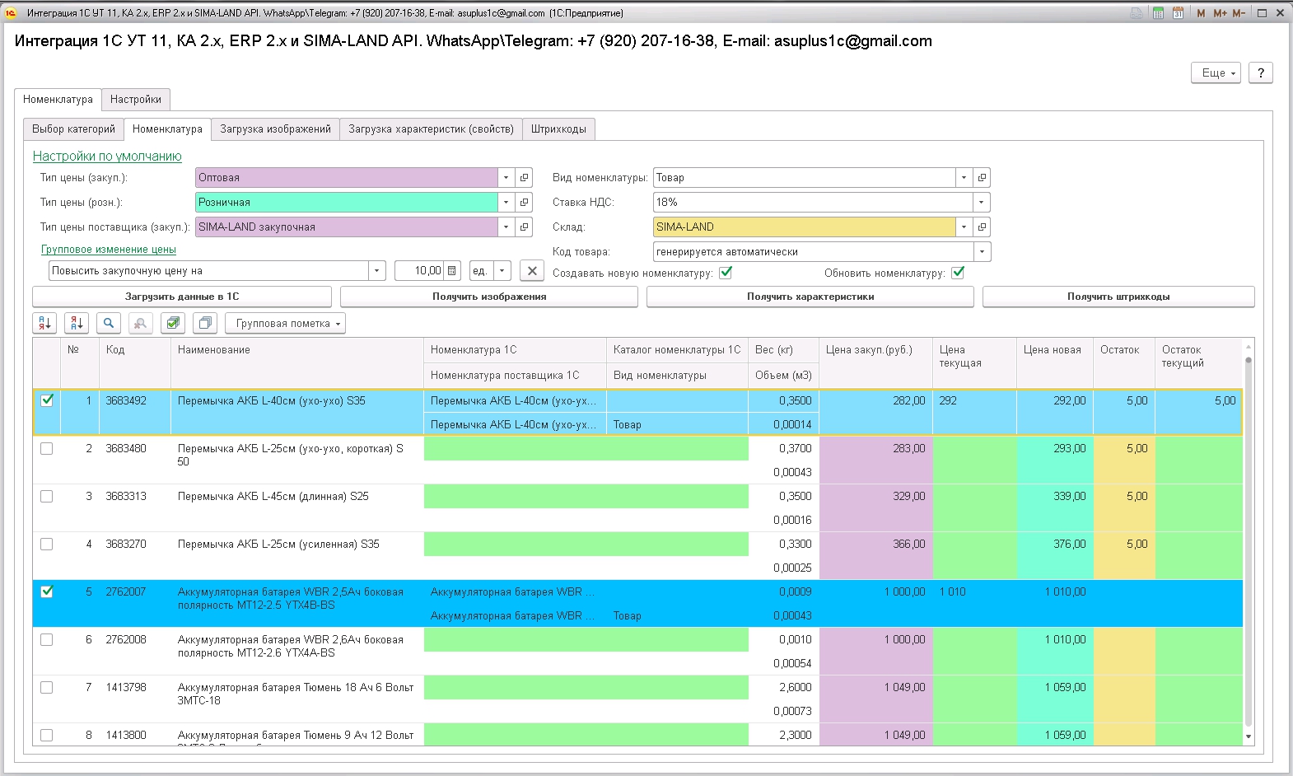1293x776 pixels.
Task: Check all rows with the green-check icon
Action: click(x=173, y=324)
